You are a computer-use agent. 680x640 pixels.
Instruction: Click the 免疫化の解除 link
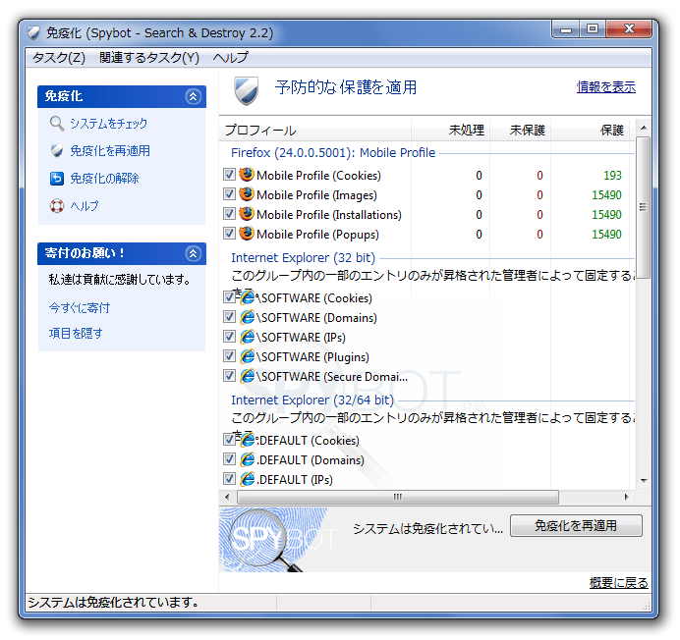[104, 178]
